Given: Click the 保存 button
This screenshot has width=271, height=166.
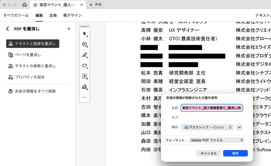Looking at the screenshot, I should (235, 153).
